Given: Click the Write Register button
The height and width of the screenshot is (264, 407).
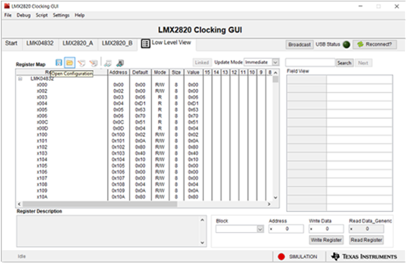Looking at the screenshot, I should coord(326,240).
